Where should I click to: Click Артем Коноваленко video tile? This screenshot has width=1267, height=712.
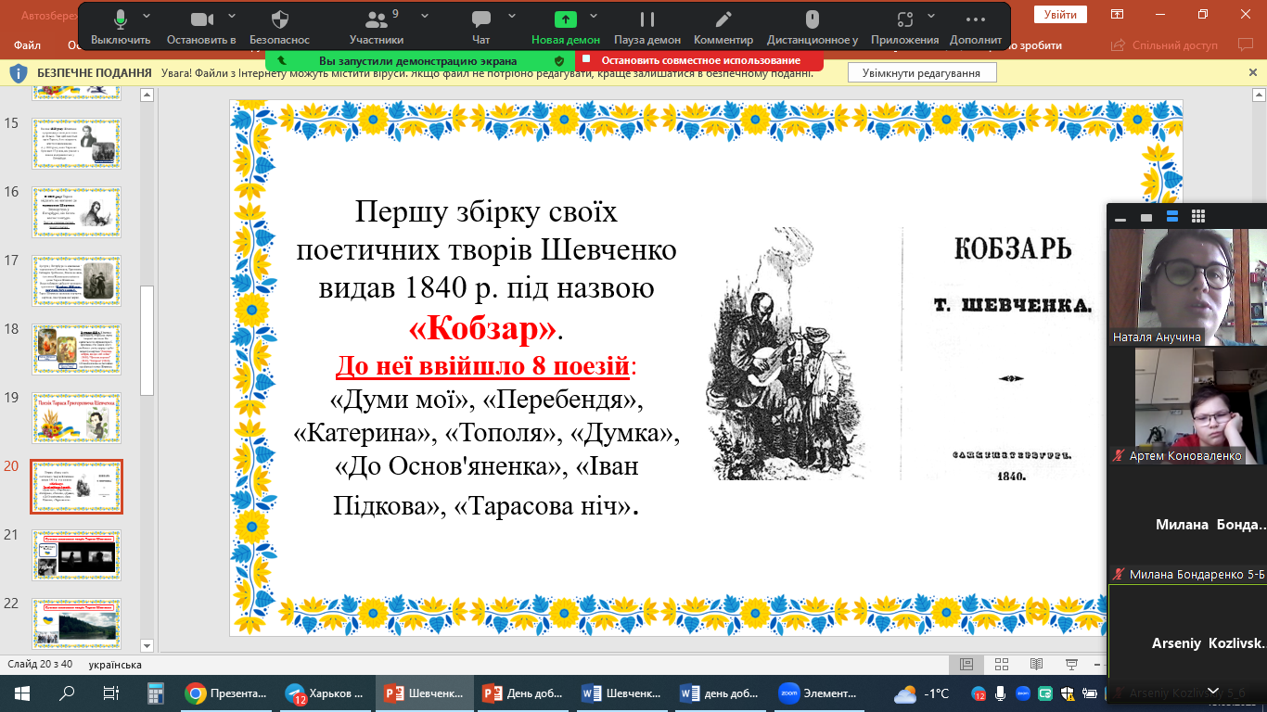pos(1188,406)
